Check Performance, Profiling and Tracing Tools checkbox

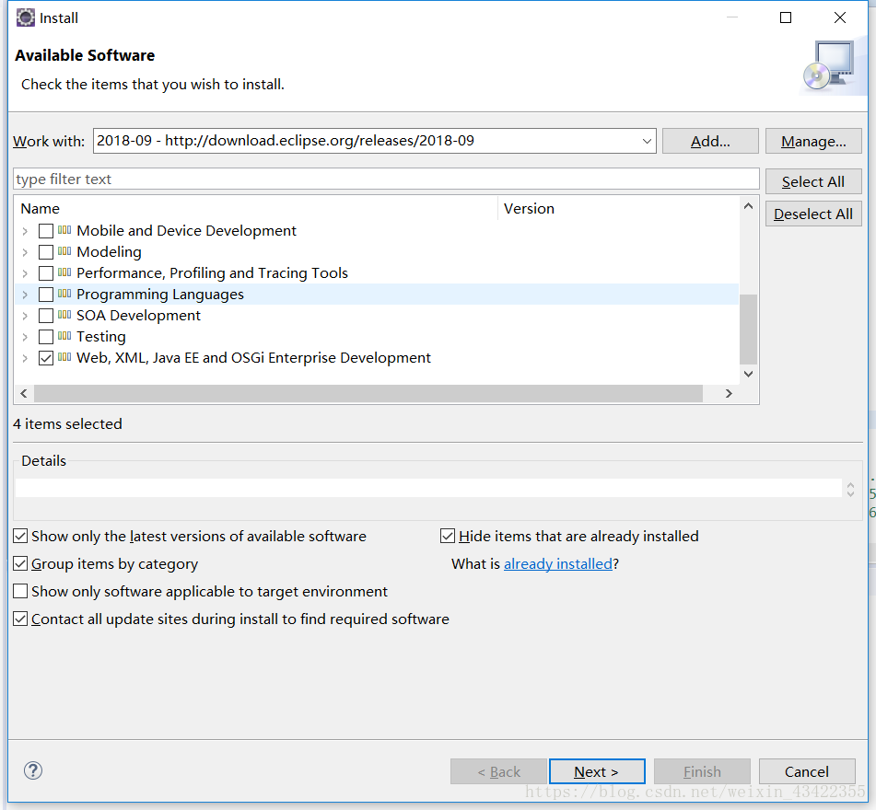click(46, 273)
